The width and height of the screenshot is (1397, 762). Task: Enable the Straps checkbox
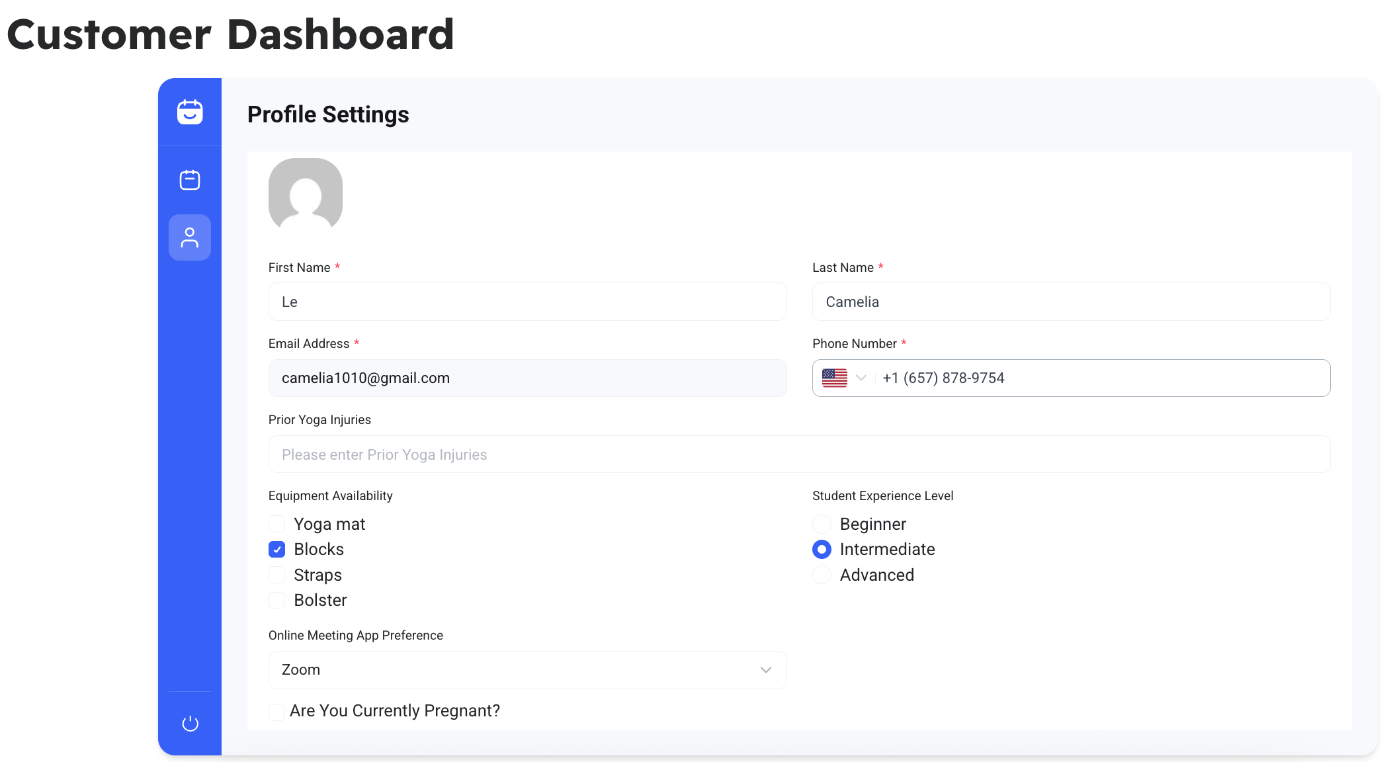point(277,575)
